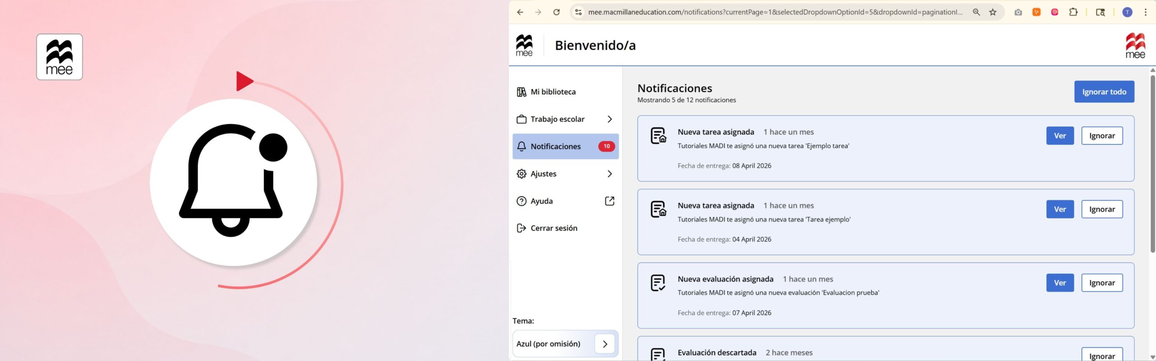The height and width of the screenshot is (361, 1156).
Task: Go back with the browser back arrow
Action: coord(520,12)
